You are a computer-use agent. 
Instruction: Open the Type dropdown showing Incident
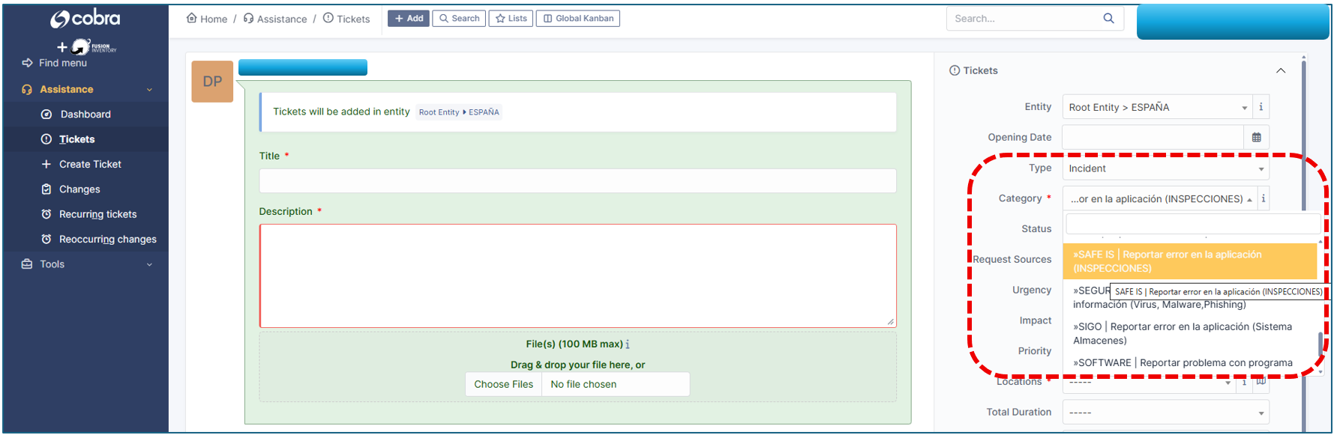click(1165, 169)
